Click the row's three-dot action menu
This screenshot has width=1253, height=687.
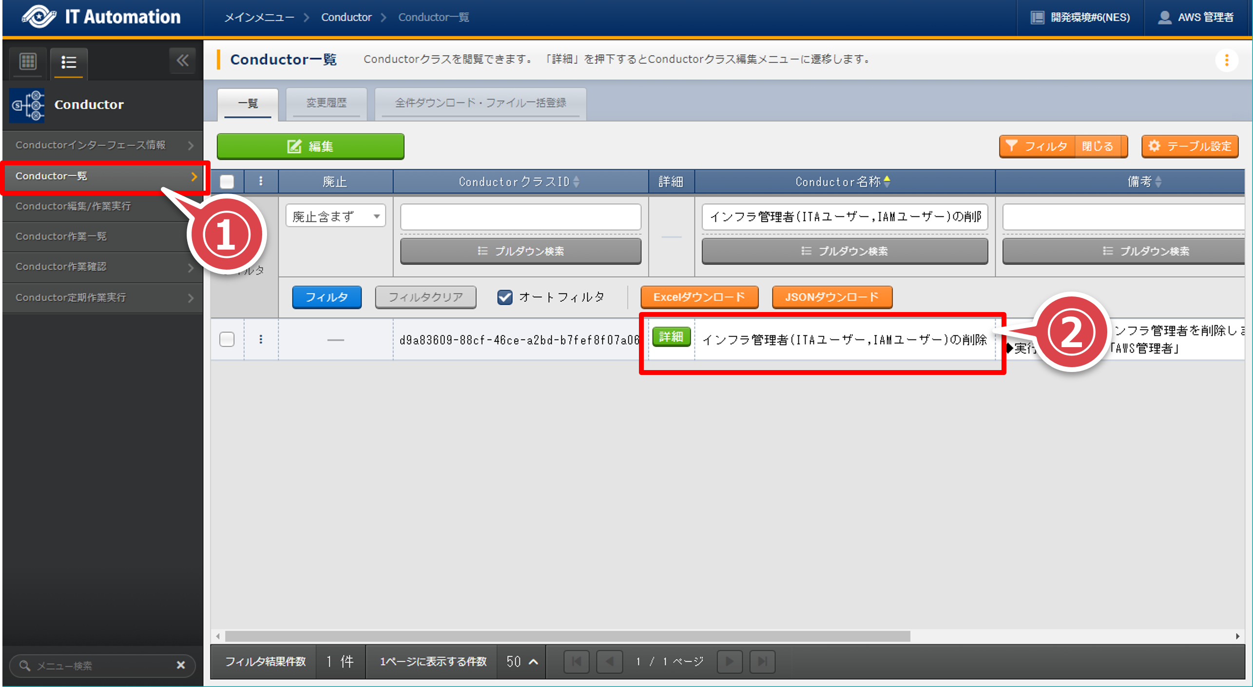coord(261,339)
